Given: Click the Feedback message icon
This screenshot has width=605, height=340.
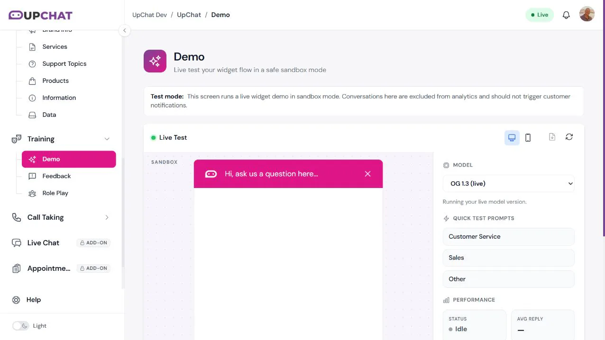Looking at the screenshot, I should tap(32, 176).
